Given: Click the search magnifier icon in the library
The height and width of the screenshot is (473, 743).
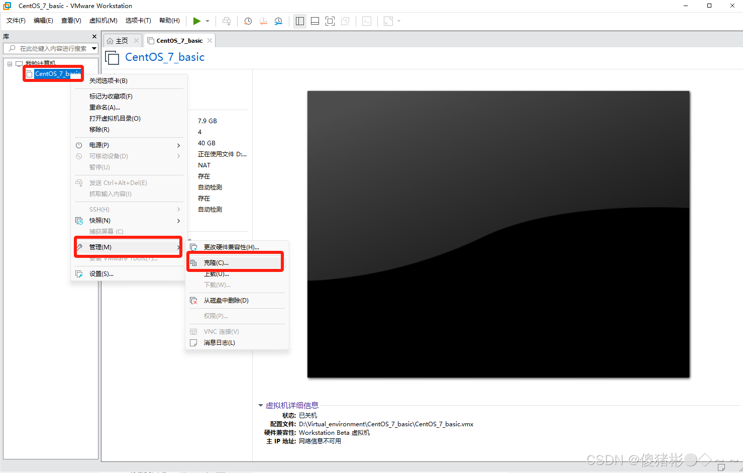Looking at the screenshot, I should pos(12,48).
